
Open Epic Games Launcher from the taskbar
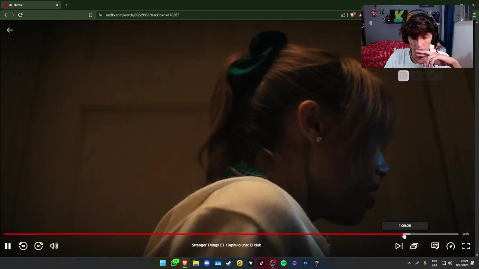(317, 263)
